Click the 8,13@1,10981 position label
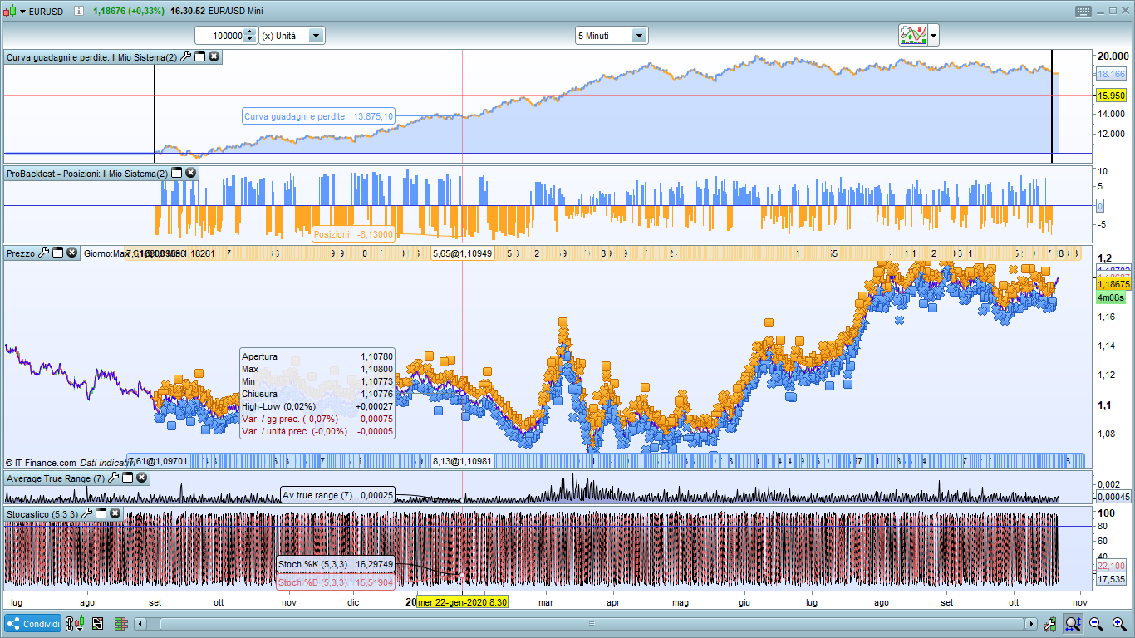Viewport: 1135px width, 638px height. [463, 461]
